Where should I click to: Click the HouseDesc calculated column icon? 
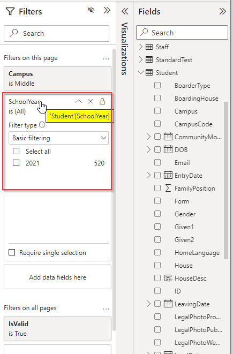point(168,278)
